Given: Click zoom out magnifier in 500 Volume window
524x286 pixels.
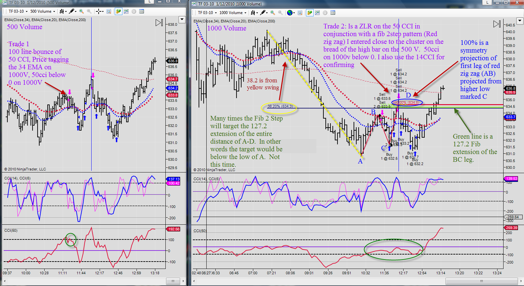Looking at the screenshot, I should 89,11.
